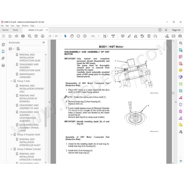Image resolution: width=184 pixels, height=184 pixels.
Task: Add a sticky note comment
Action: click(123, 36)
